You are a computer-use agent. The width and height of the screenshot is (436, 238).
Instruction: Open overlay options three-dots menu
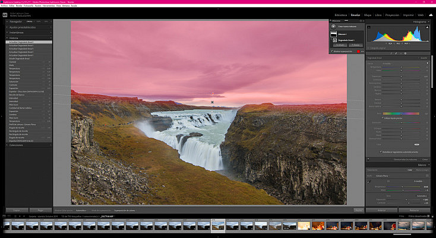click(362, 52)
